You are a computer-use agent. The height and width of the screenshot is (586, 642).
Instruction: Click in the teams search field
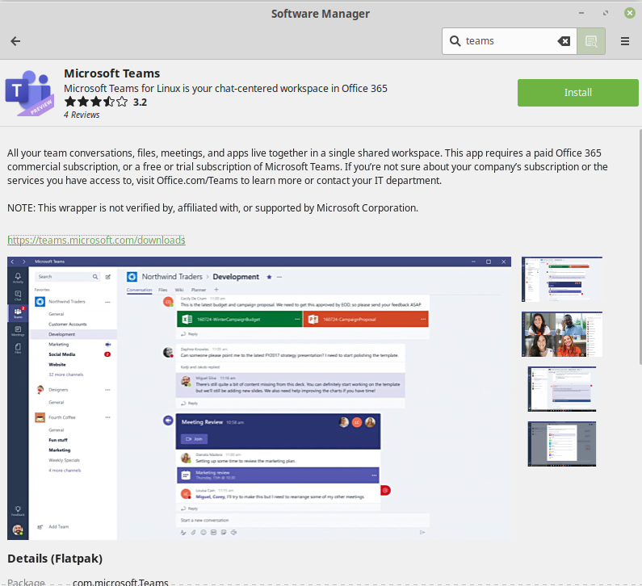pyautogui.click(x=510, y=41)
